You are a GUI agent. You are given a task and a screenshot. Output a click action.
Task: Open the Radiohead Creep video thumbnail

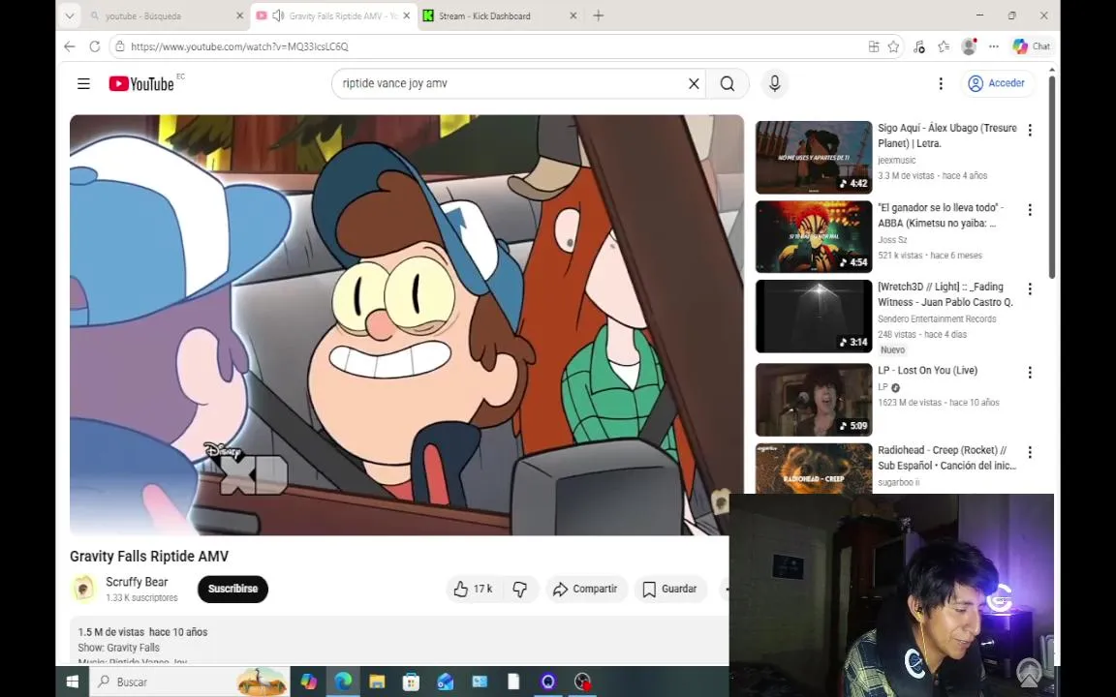(814, 468)
